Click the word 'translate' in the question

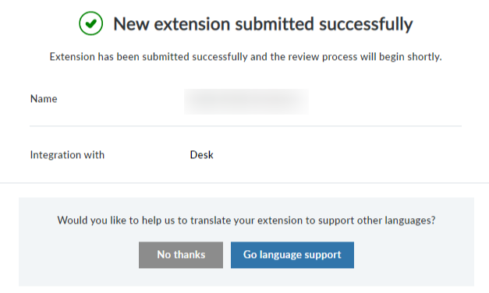pyautogui.click(x=211, y=221)
